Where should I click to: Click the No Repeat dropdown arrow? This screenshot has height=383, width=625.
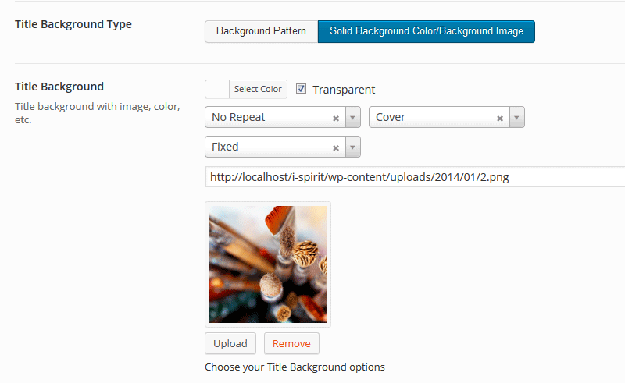352,118
